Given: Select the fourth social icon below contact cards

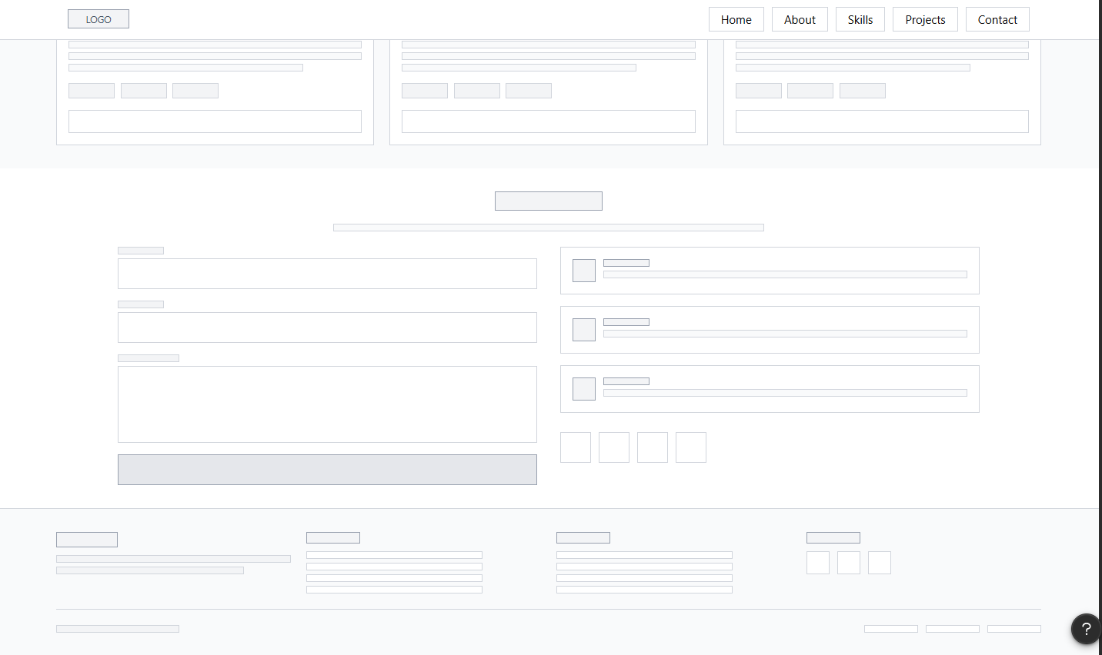Looking at the screenshot, I should [x=691, y=447].
